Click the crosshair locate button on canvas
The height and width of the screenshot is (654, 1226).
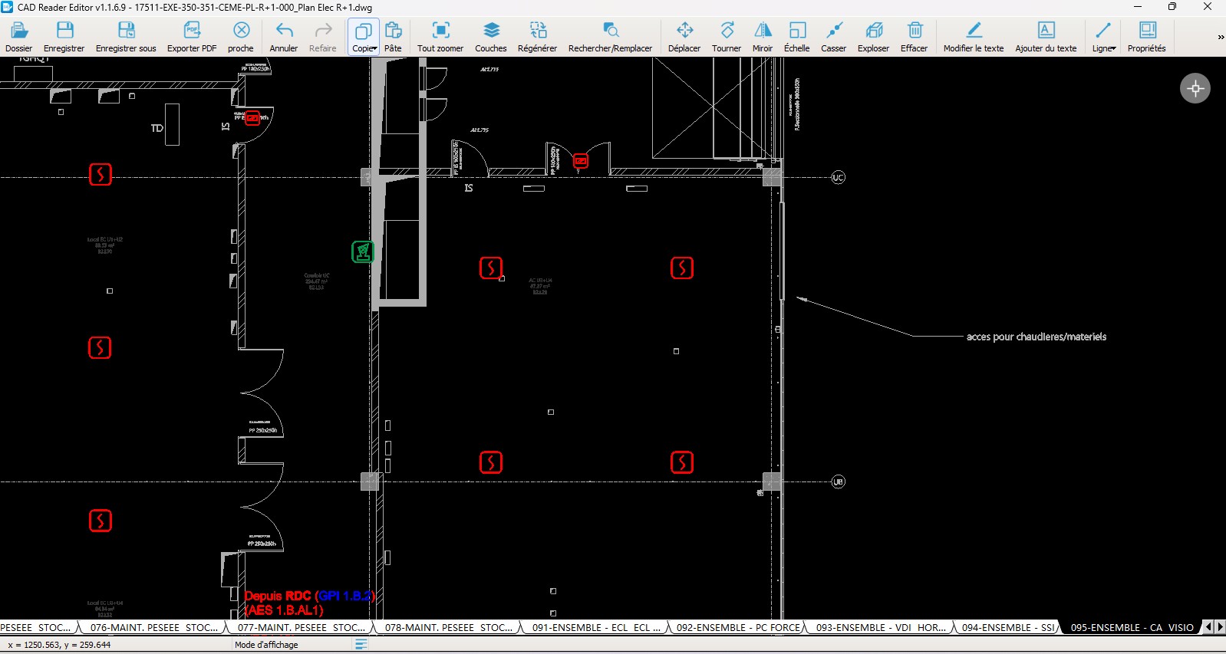[1195, 88]
